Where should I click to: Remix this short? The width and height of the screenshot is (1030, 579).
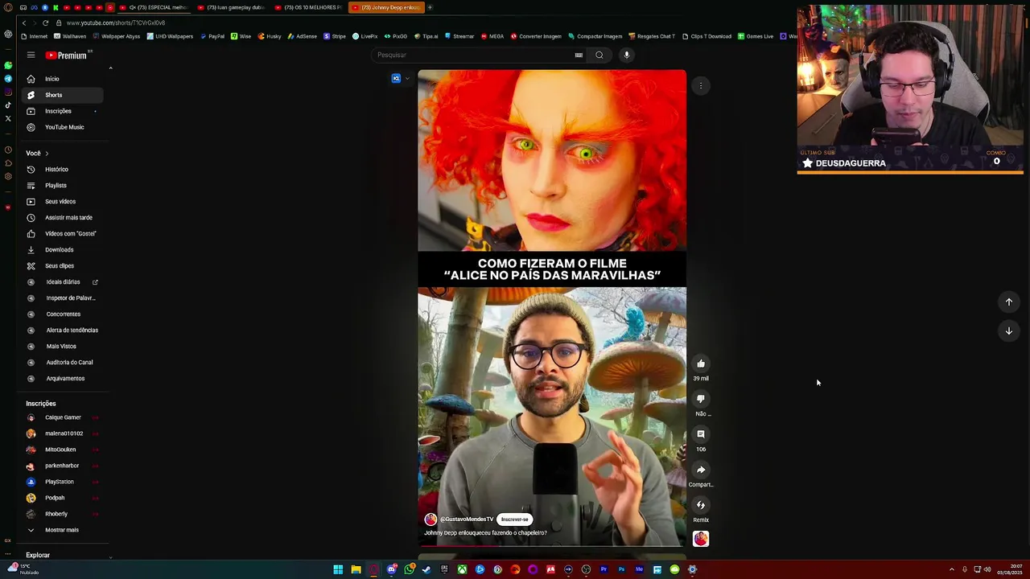(x=701, y=505)
